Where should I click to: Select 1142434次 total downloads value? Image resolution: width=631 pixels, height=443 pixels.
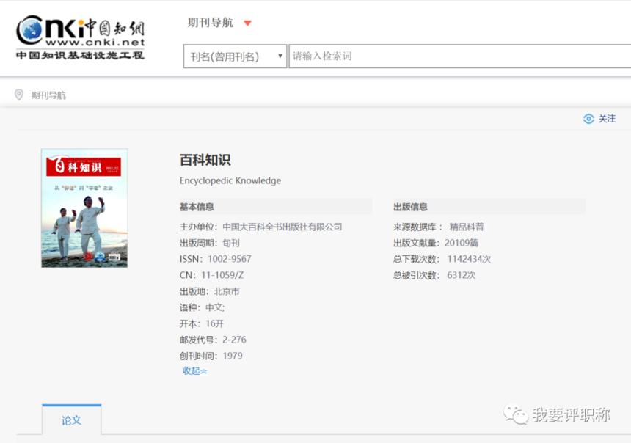pyautogui.click(x=469, y=259)
